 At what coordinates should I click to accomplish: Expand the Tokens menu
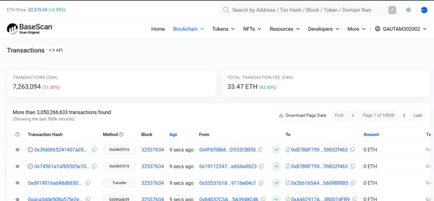(224, 29)
